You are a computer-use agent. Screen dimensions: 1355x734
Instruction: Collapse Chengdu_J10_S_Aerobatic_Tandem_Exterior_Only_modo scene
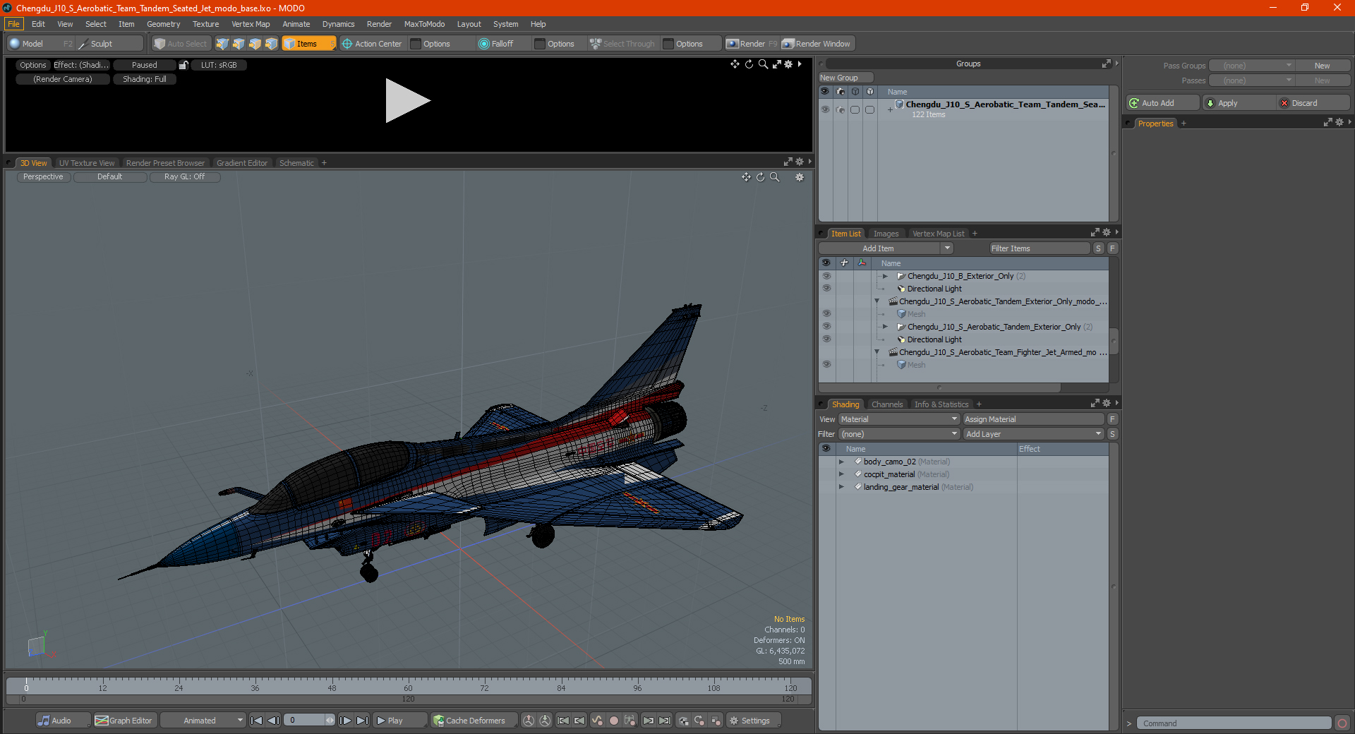pyautogui.click(x=877, y=301)
